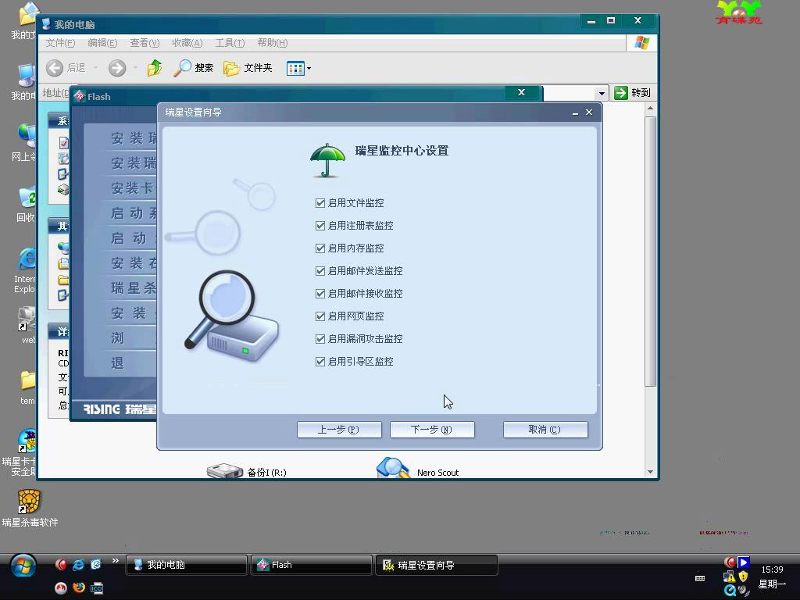Click the Windows flag logo in 我的电脑
800x600 pixels.
[x=642, y=43]
